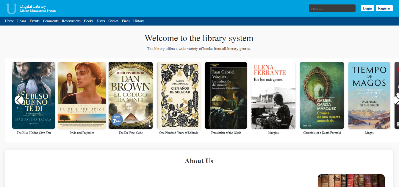The width and height of the screenshot is (399, 187).
Task: Open the Books catalog
Action: pos(88,21)
